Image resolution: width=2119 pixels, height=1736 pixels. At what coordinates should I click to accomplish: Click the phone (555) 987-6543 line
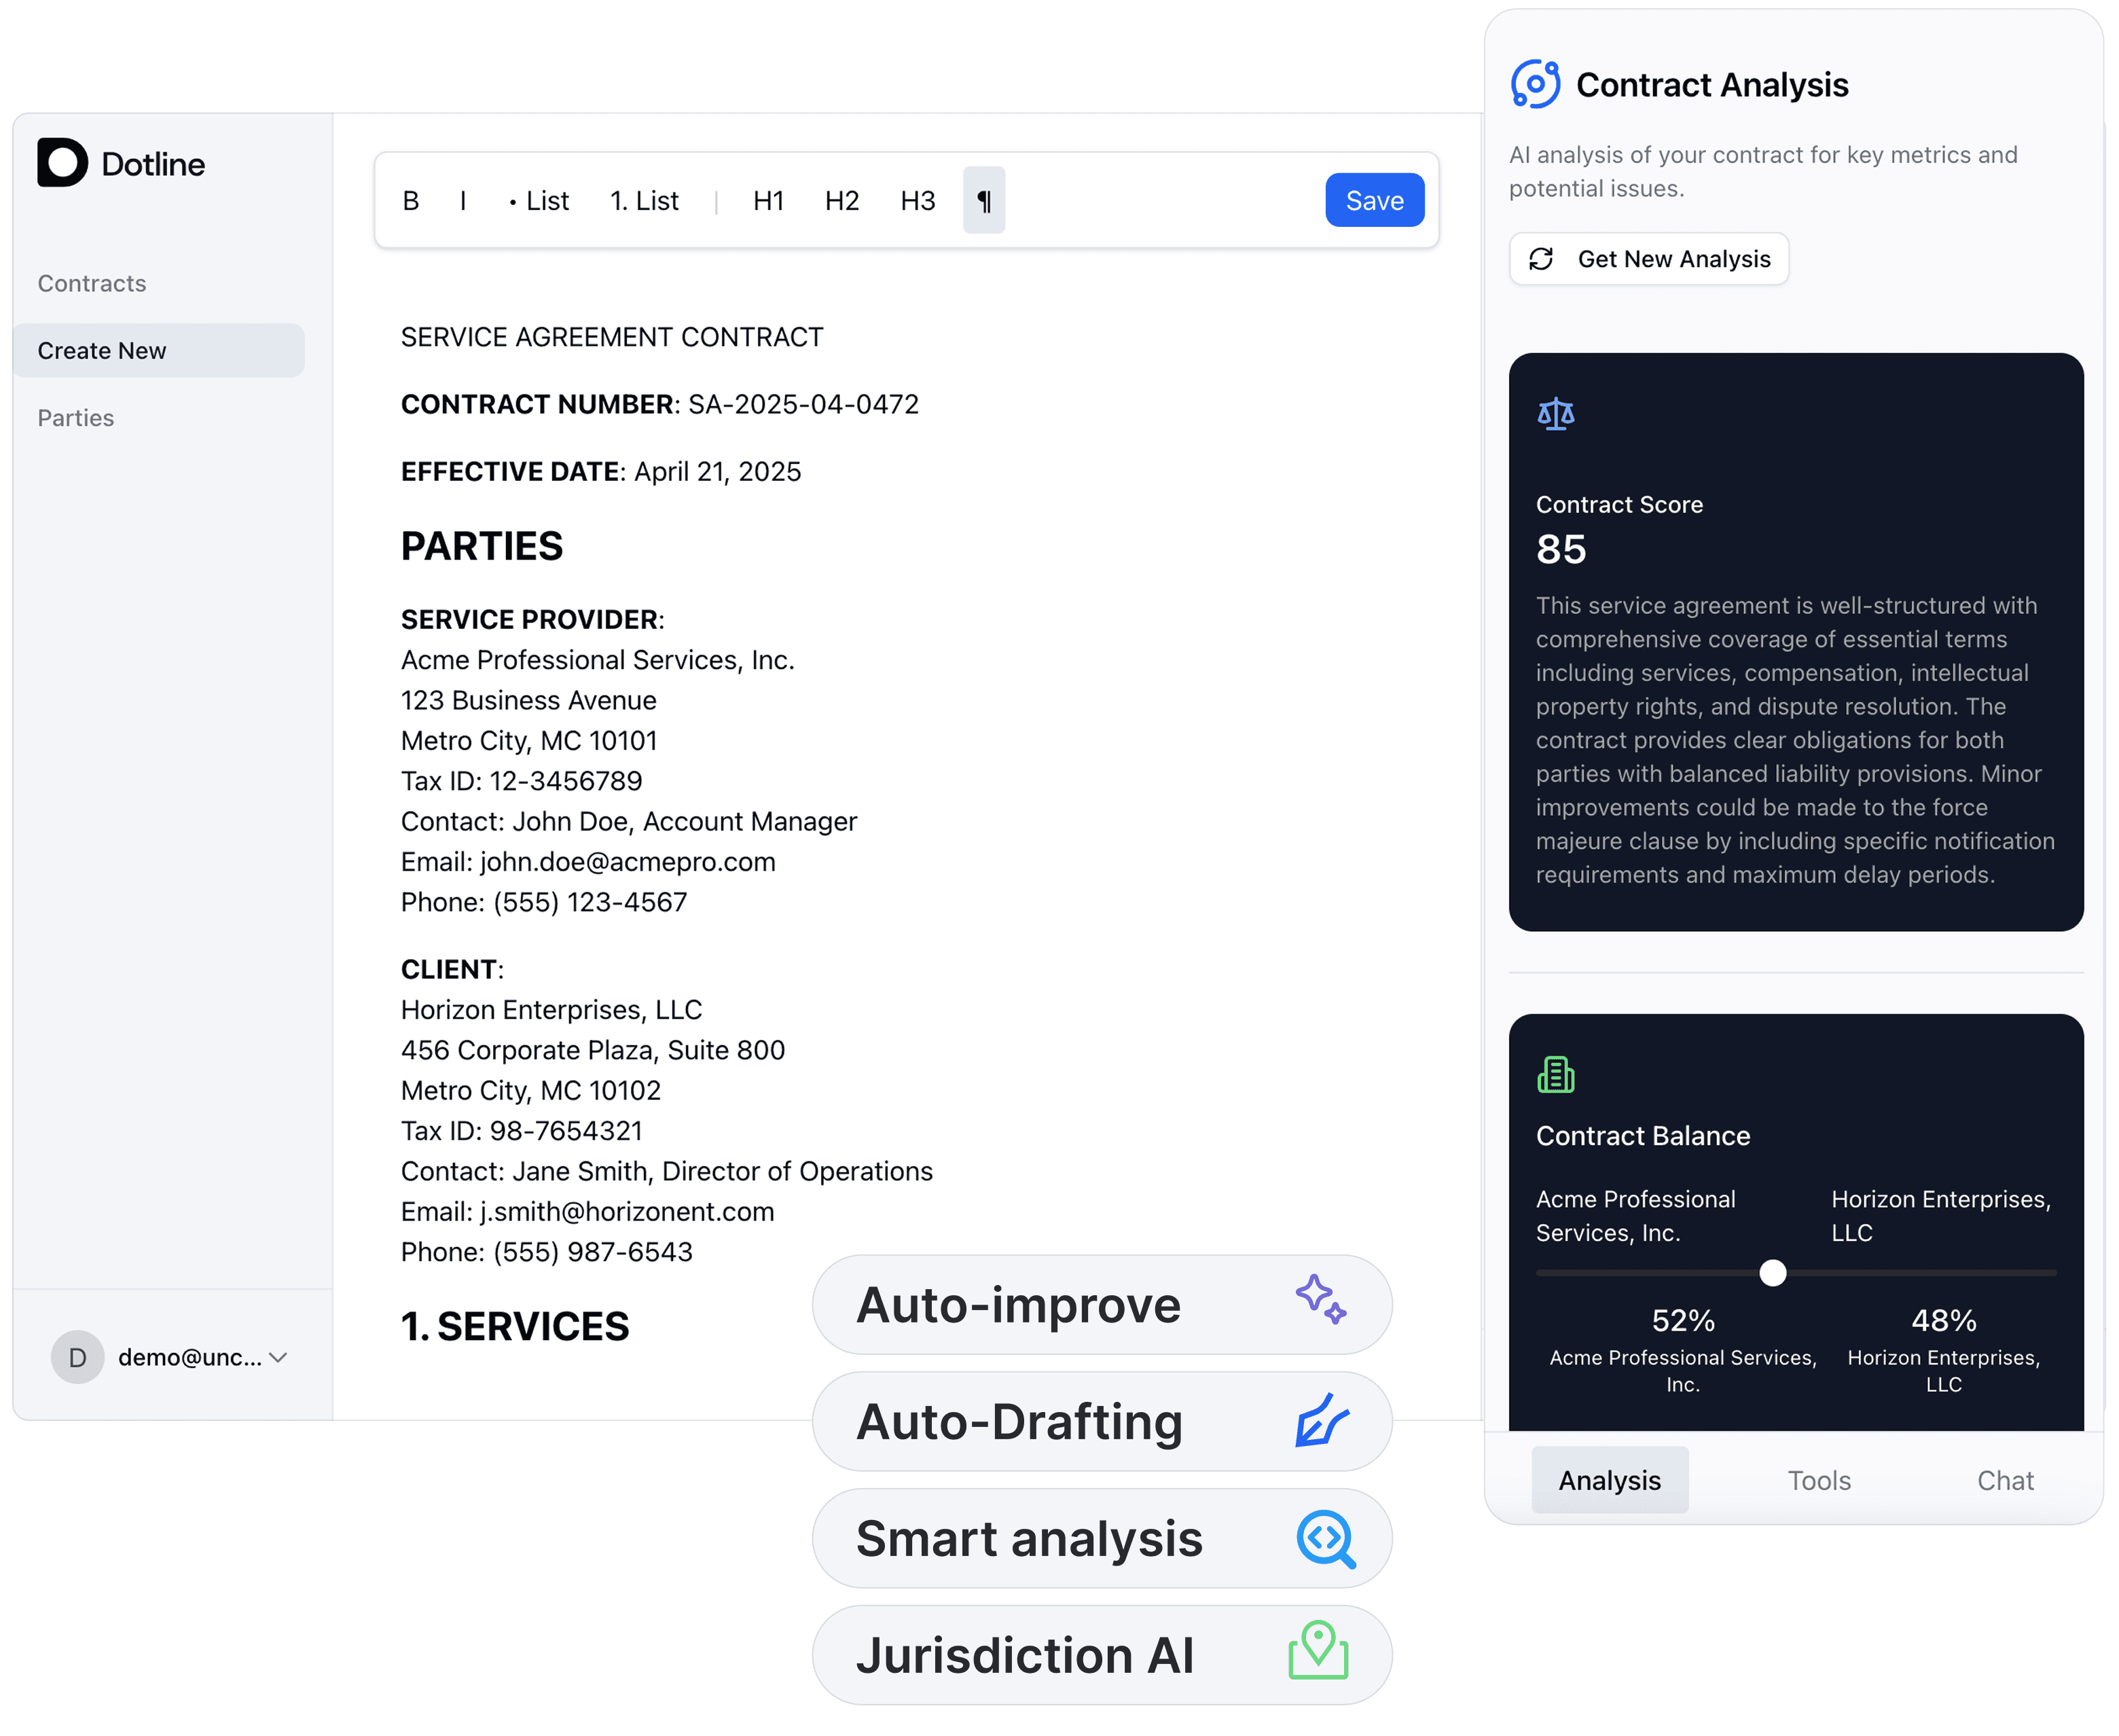[x=546, y=1252]
